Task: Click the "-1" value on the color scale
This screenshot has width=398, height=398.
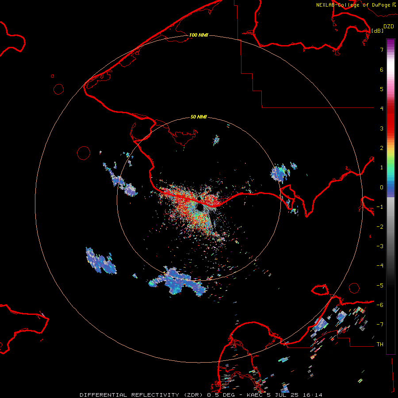Action: (380, 207)
